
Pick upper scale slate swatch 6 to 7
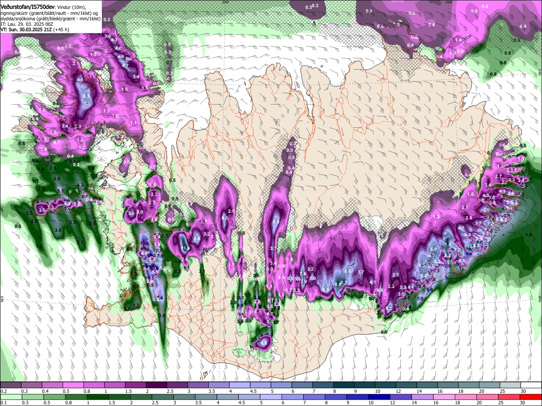tap(302, 385)
